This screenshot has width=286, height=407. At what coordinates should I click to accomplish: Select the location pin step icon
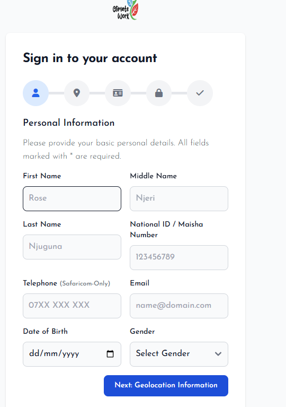click(77, 93)
